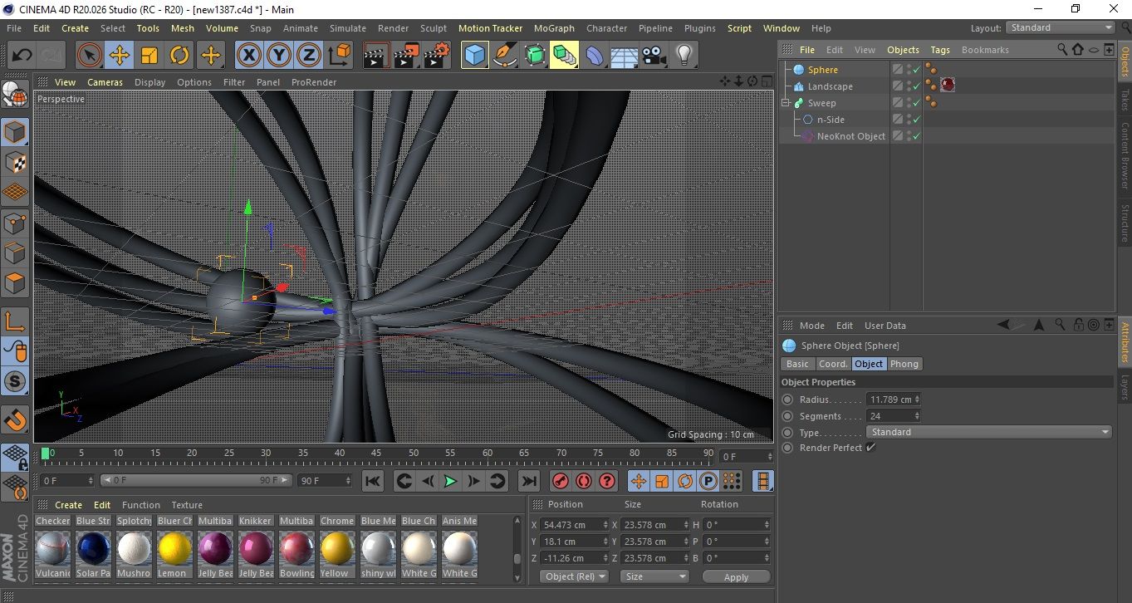
Task: Select the Solar Pa blue material
Action: 93,548
